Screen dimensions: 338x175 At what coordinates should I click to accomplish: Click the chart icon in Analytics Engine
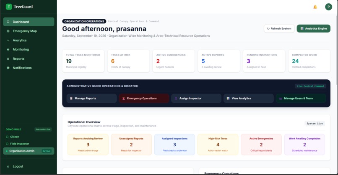(302, 28)
